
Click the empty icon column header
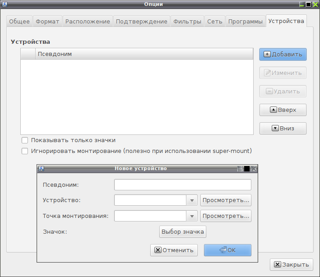pos(28,54)
